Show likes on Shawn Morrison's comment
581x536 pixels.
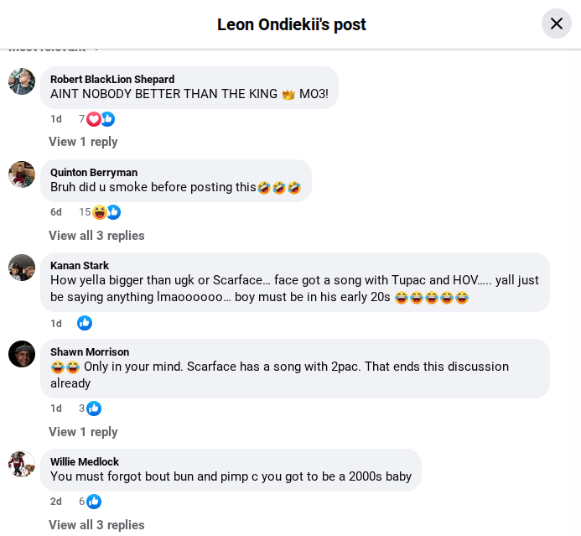(93, 409)
